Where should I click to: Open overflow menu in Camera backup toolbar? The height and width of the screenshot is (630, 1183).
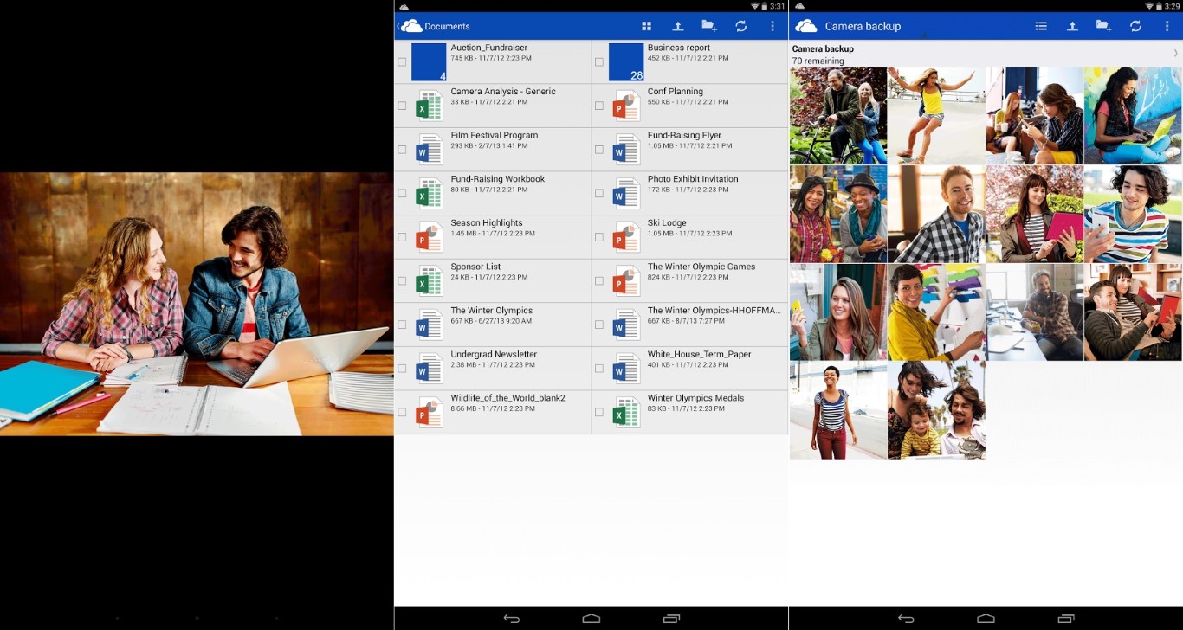pyautogui.click(x=1167, y=27)
